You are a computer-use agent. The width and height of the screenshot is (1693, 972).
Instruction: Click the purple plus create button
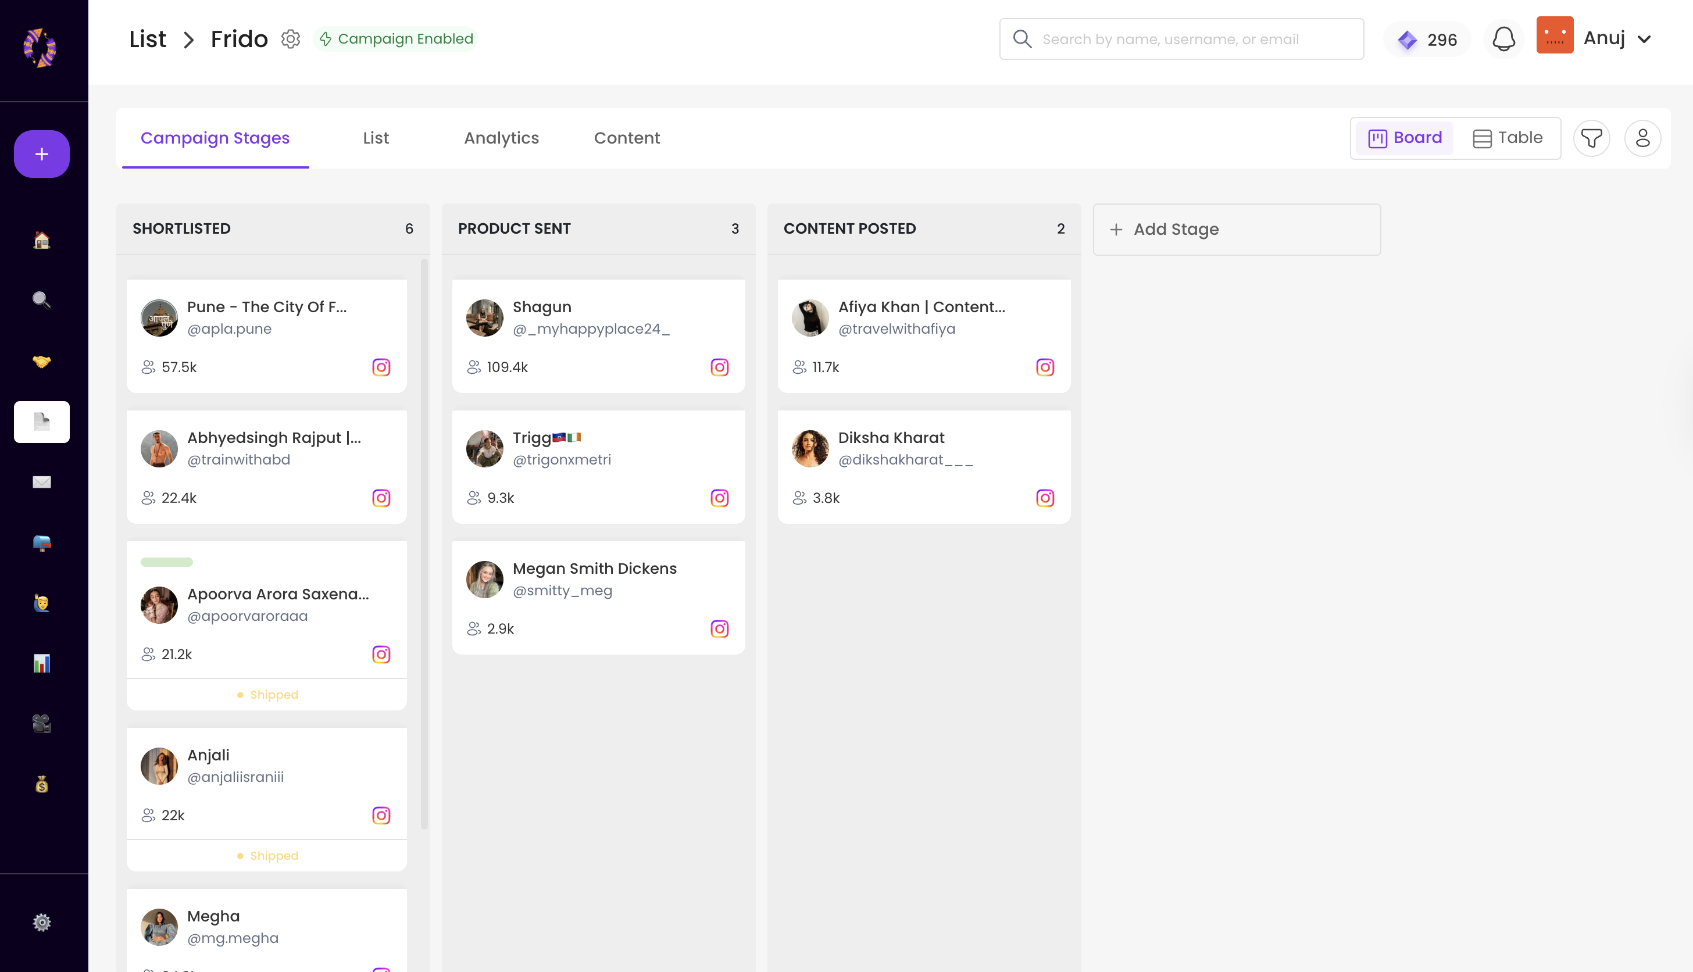pos(41,154)
